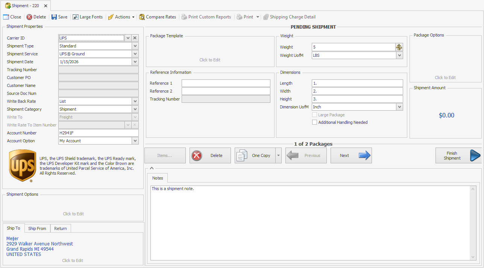Viewport: 484px width, 268px height.
Task: Click the red Delete toolbar icon
Action: pos(29,17)
